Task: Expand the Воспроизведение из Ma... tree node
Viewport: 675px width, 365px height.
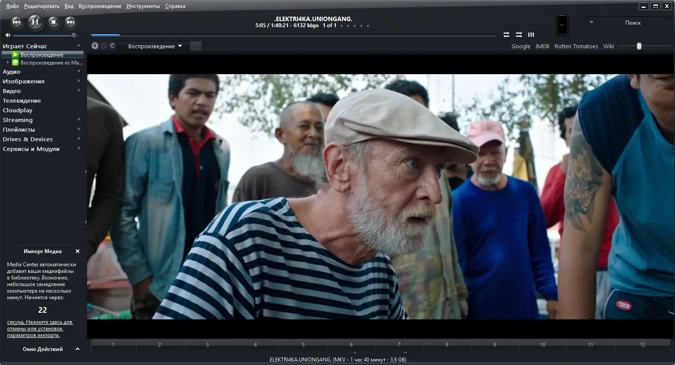Action: pos(7,62)
